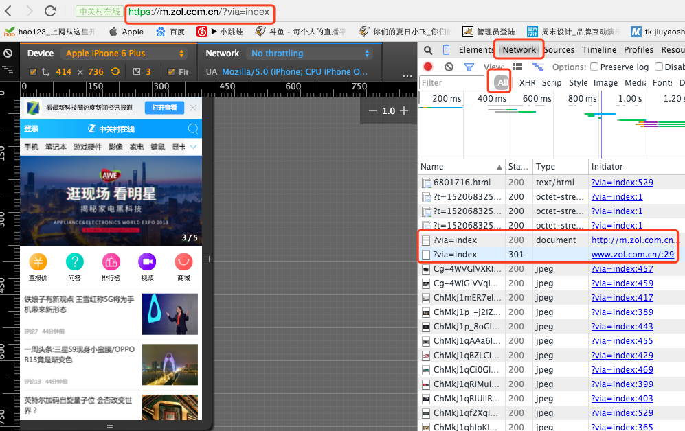
Task: Clear the network log with the ban icon
Action: [x=449, y=67]
